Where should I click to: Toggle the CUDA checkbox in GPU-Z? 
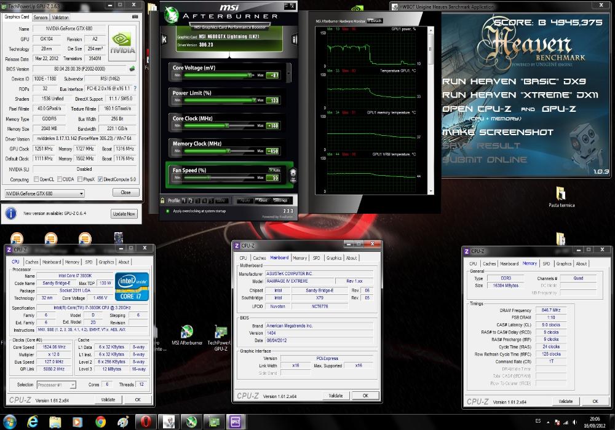tap(60, 179)
